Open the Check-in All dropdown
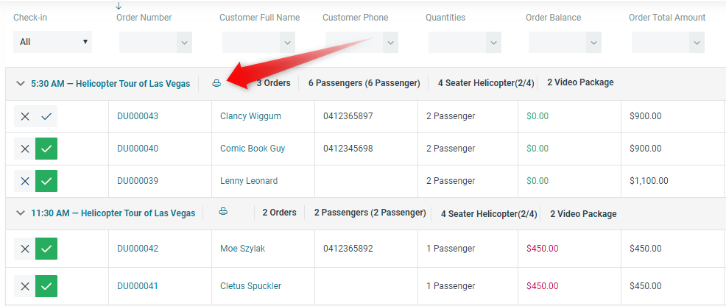The image size is (726, 306). (x=53, y=42)
